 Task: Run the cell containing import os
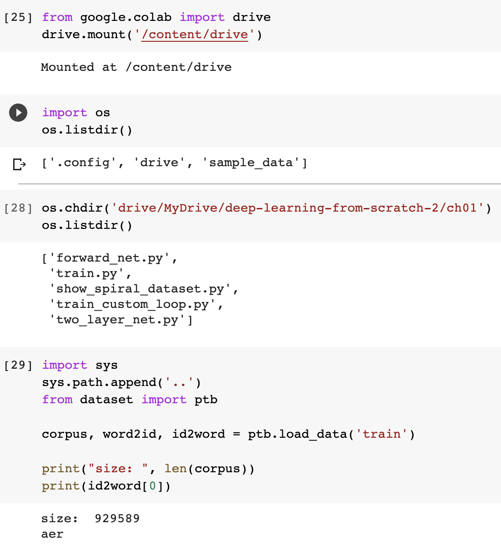tap(18, 113)
